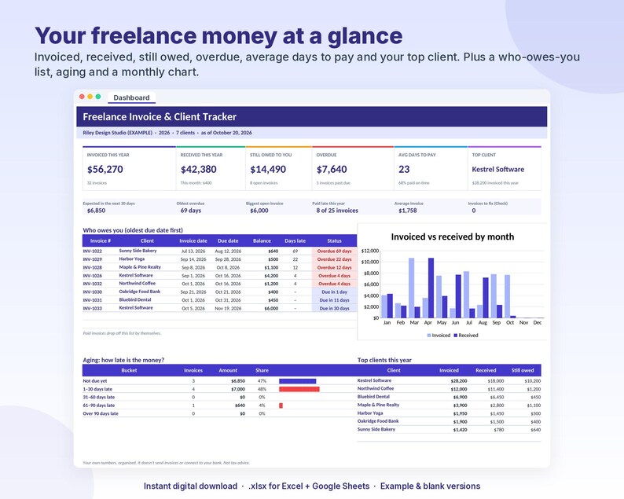Click the $7,640 overdue value
Image resolution: width=624 pixels, height=499 pixels.
[332, 170]
